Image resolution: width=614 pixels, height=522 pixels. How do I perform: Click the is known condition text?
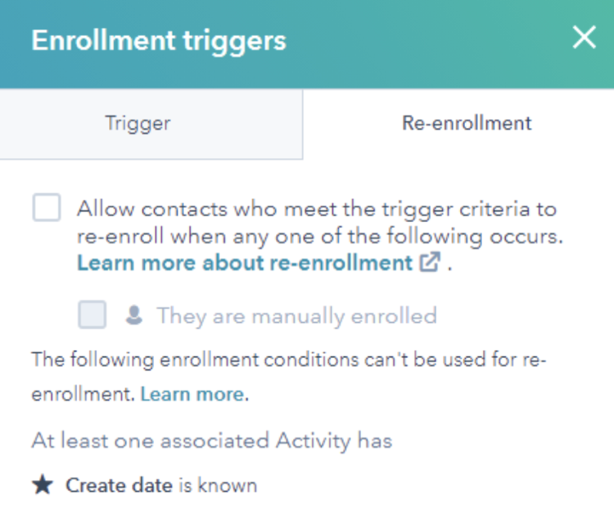point(217,485)
